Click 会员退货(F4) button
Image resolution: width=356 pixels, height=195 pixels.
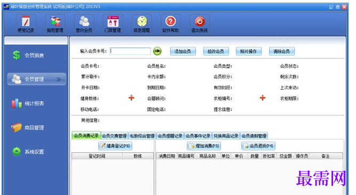258,146
